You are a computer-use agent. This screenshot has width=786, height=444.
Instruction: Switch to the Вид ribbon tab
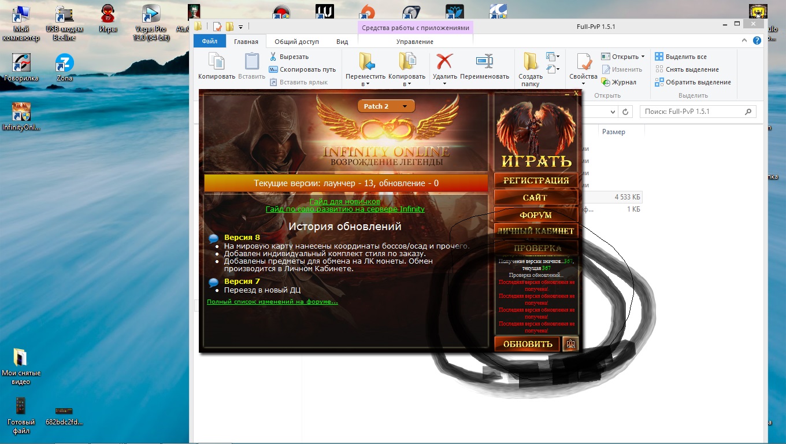coord(342,42)
